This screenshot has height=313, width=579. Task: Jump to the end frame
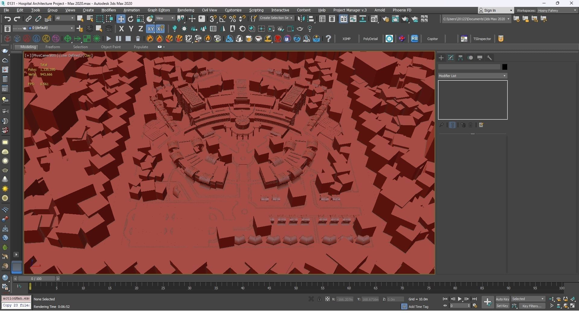(x=475, y=299)
